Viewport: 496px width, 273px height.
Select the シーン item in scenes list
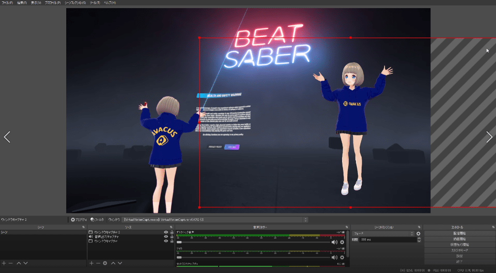(43, 232)
